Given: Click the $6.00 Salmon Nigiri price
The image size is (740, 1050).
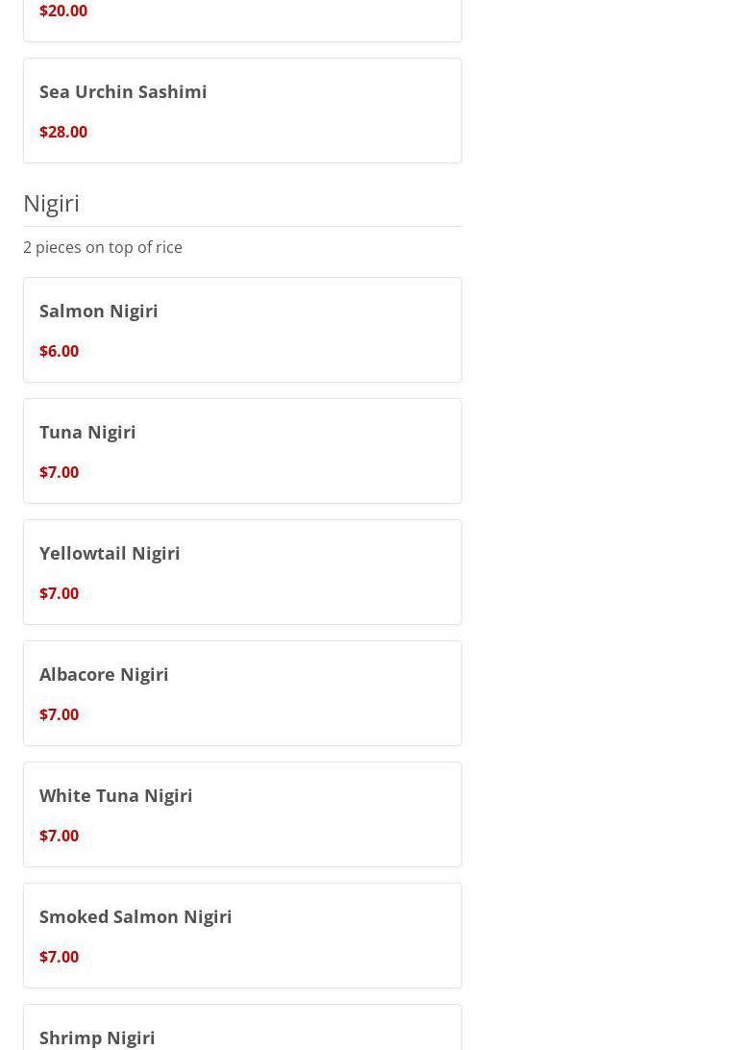Looking at the screenshot, I should pos(59,351).
